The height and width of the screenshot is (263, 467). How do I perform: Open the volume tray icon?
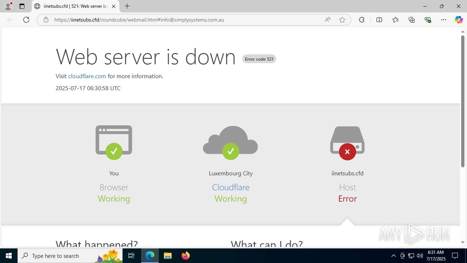point(420,256)
